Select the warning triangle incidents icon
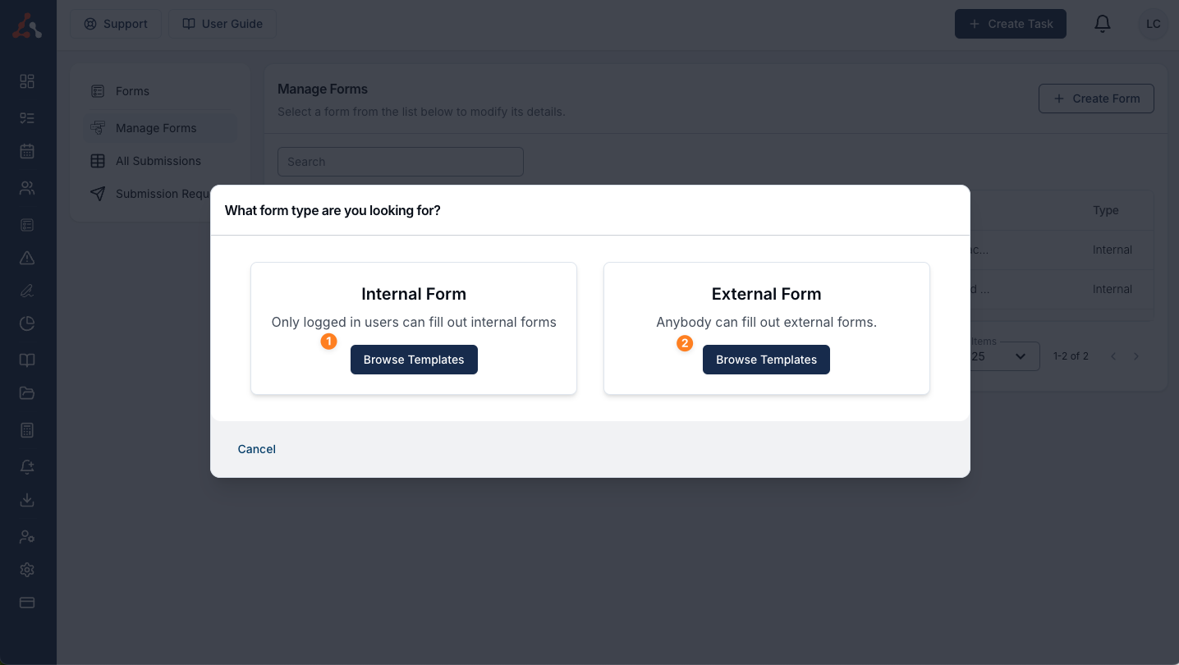 pyautogui.click(x=27, y=258)
